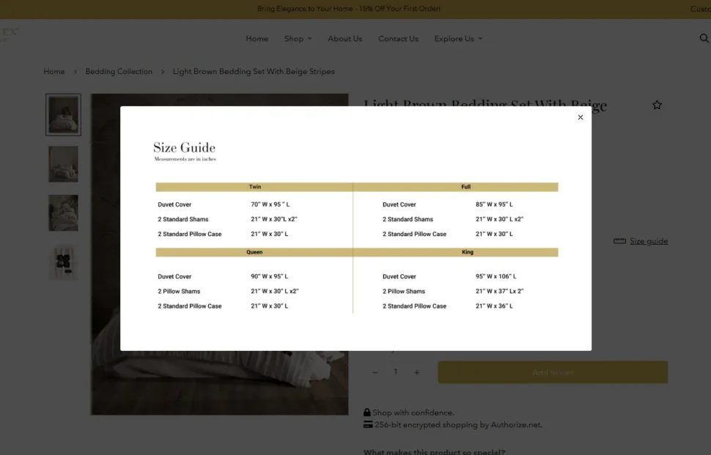Decrease quantity with minus button
711x455 pixels.
click(x=375, y=372)
